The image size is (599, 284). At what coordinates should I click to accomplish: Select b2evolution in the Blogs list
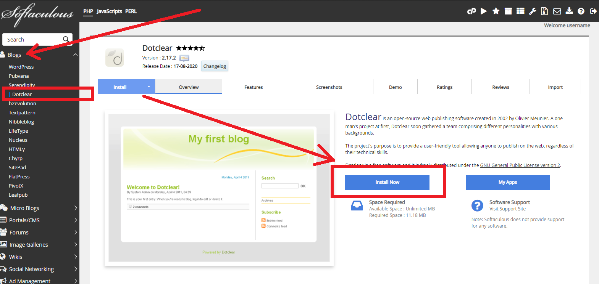pyautogui.click(x=22, y=103)
